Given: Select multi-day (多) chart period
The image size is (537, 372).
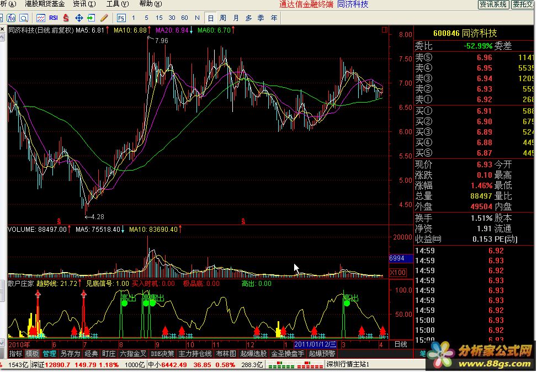Looking at the screenshot, I should (249, 18).
